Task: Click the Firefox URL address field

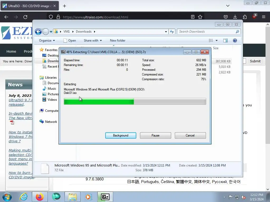Action: (126, 17)
